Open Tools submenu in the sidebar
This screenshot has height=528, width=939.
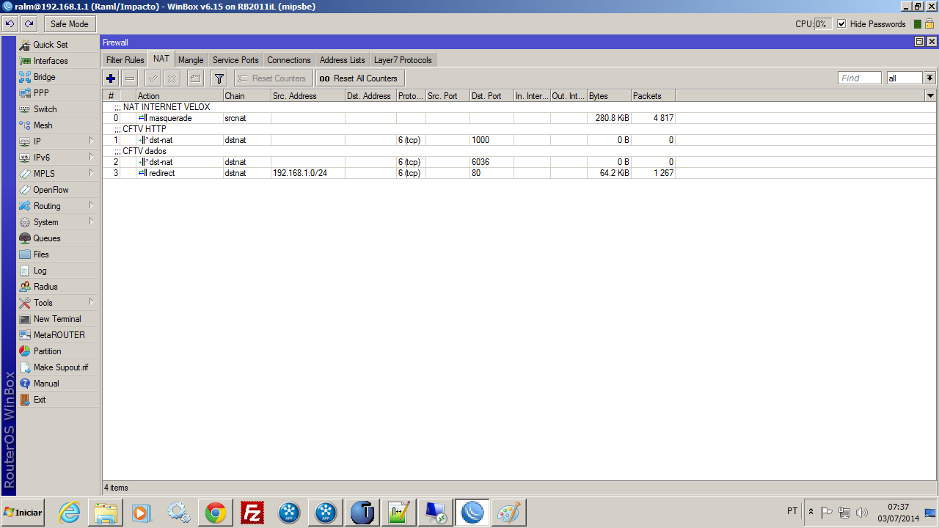click(x=58, y=303)
